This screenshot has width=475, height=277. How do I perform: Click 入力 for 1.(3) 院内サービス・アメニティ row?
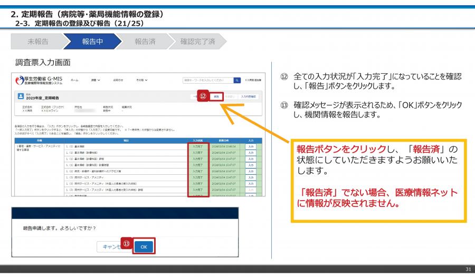coord(251,177)
